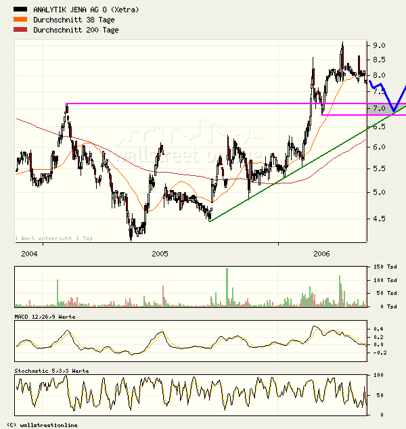Click the tallest green volume bar in 2005

click(227, 288)
